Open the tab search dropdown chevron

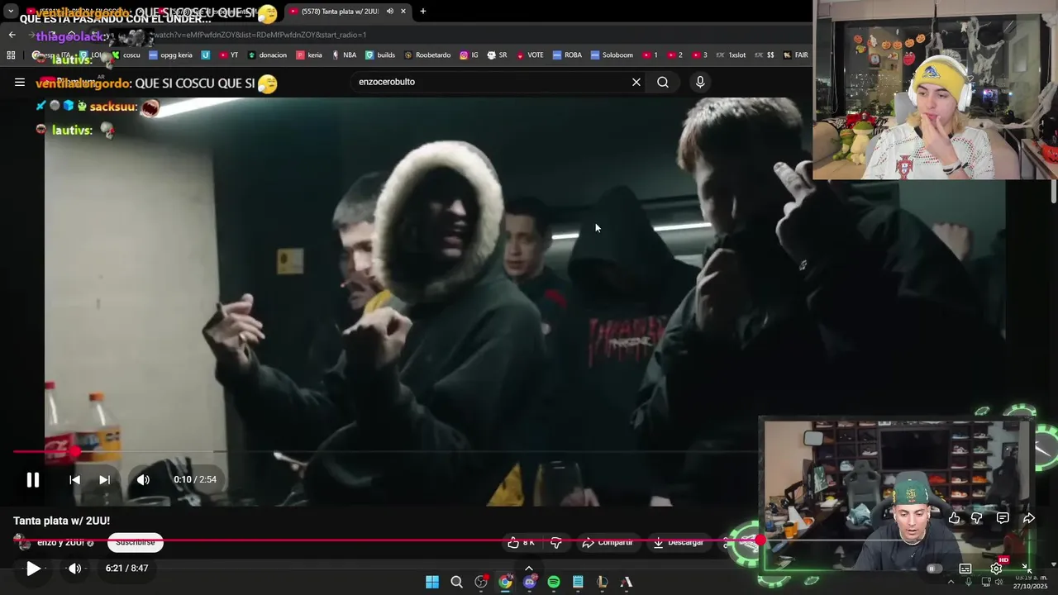click(11, 11)
